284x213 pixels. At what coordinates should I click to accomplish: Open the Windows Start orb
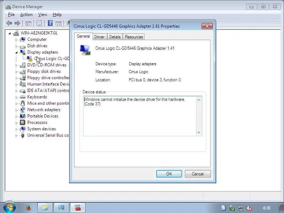pos(10,208)
